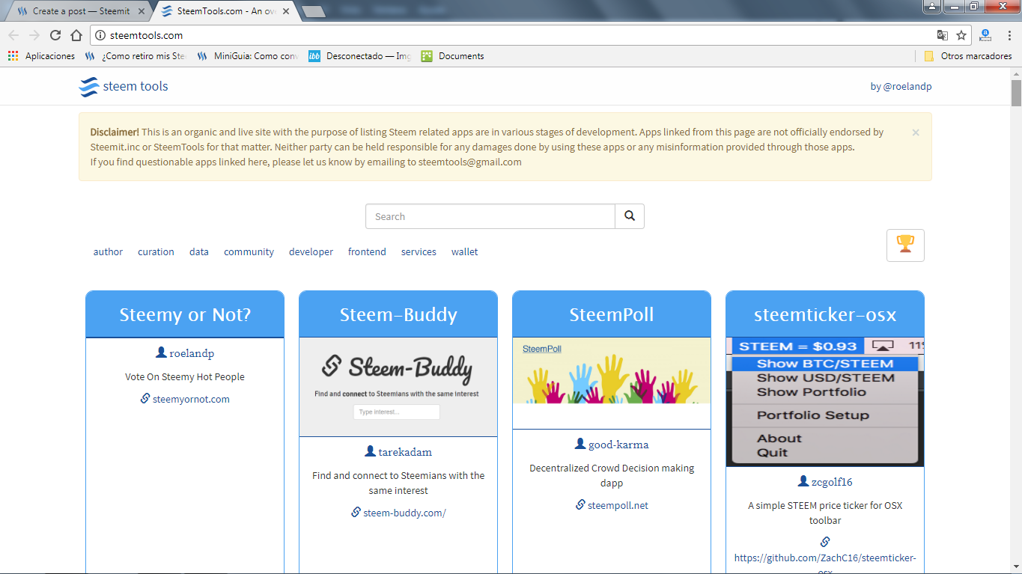Visit the good-karma author profile link
This screenshot has width=1022, height=574.
(618, 445)
